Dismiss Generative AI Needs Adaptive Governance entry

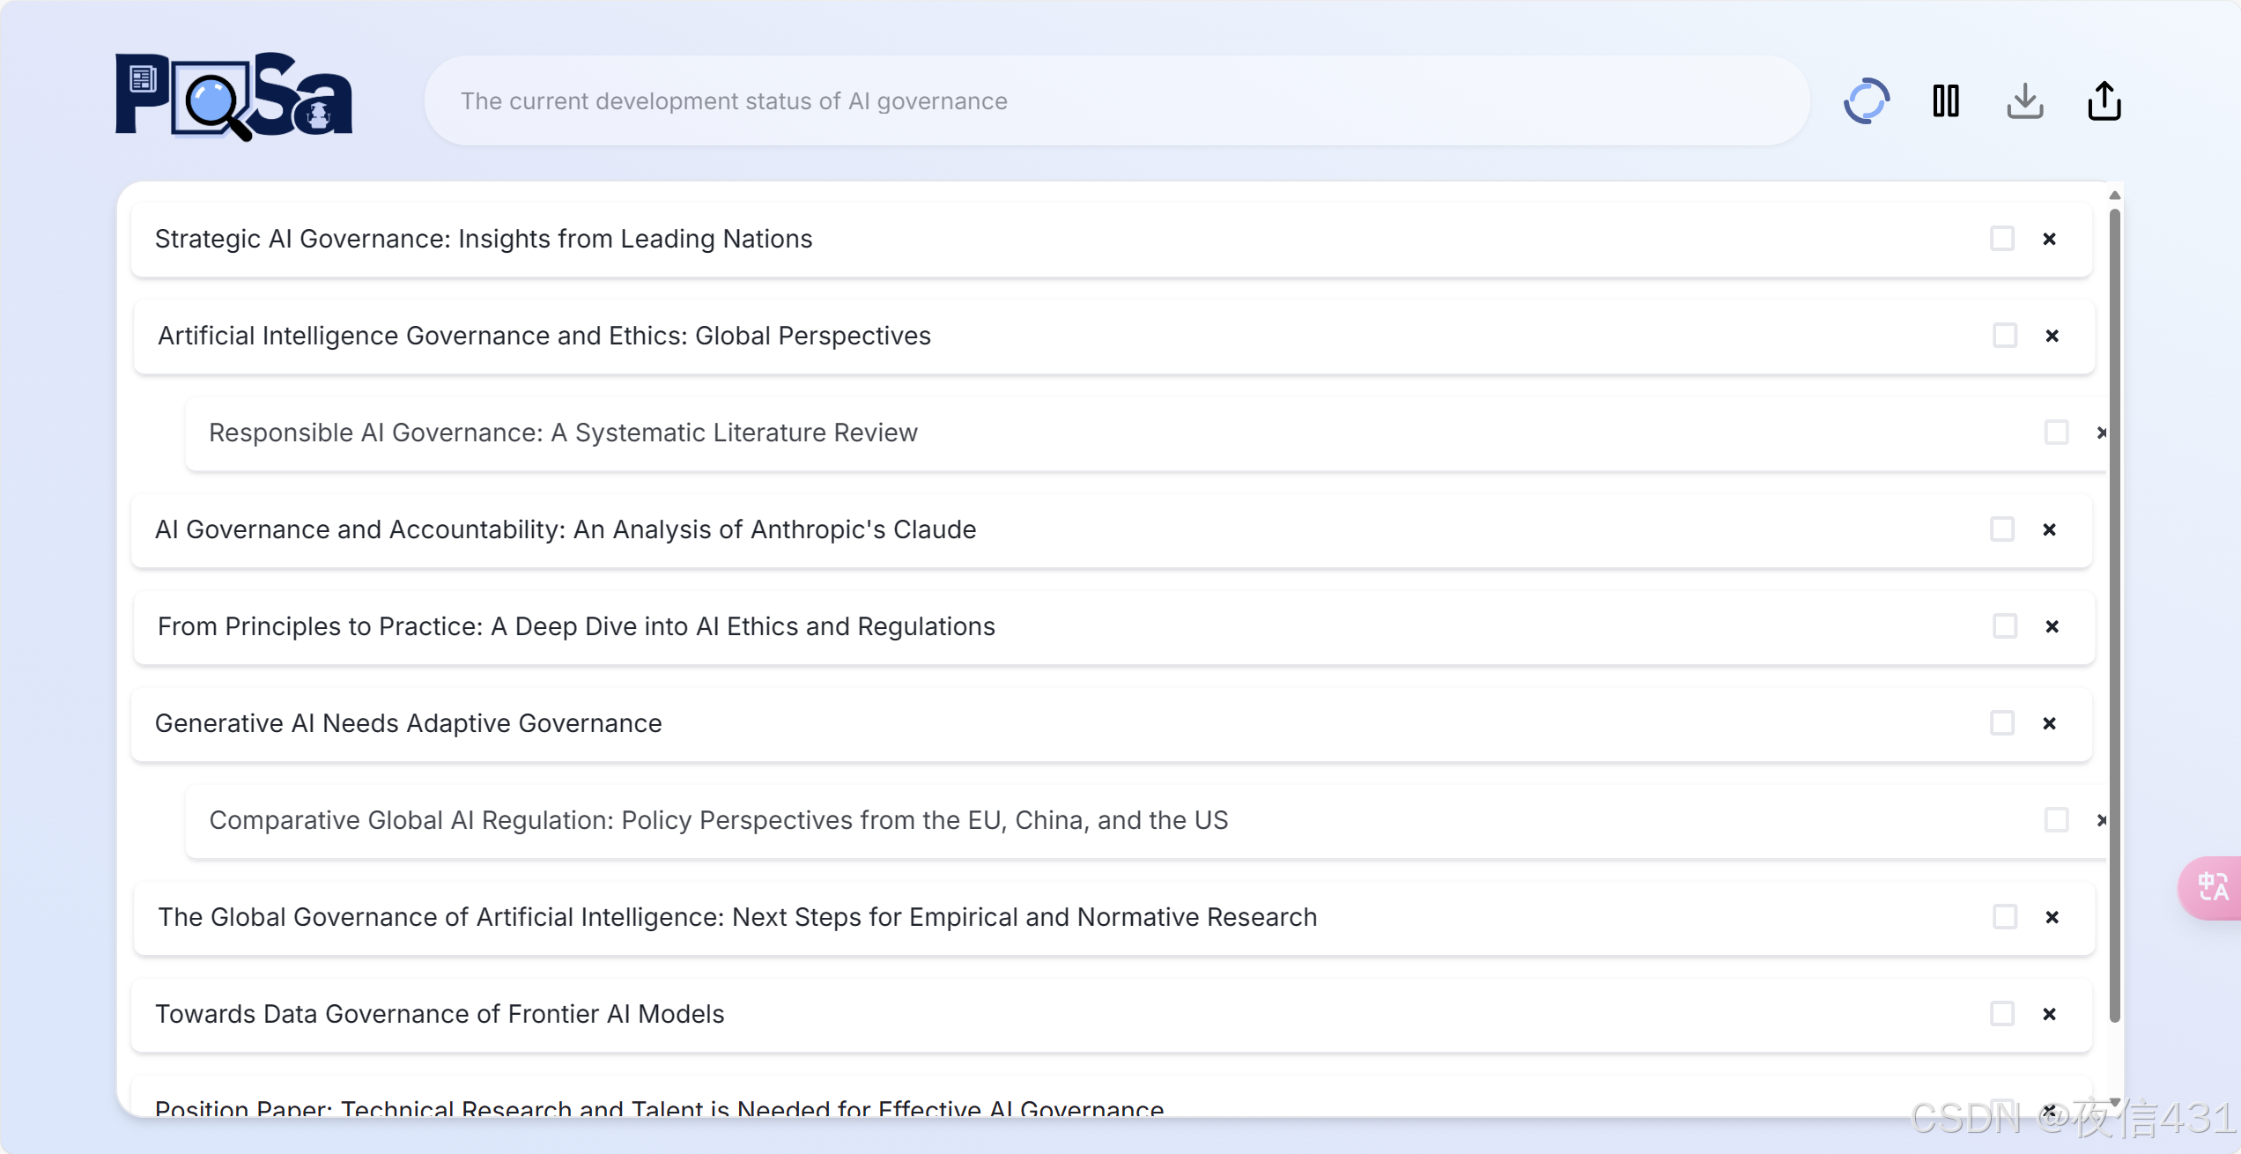(x=2049, y=723)
